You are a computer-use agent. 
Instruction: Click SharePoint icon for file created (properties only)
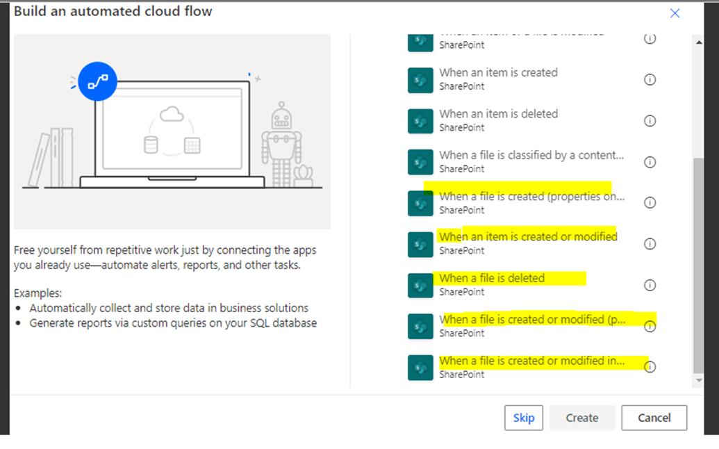click(x=420, y=203)
